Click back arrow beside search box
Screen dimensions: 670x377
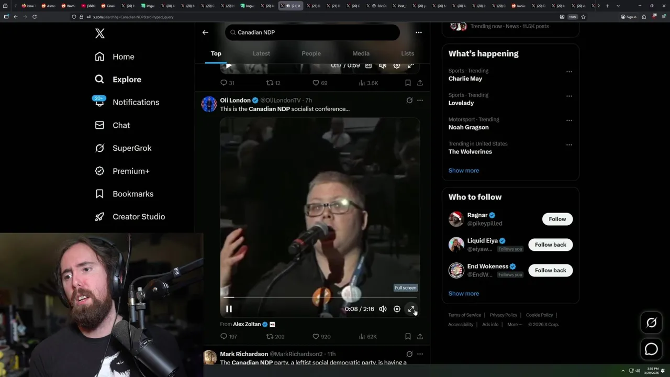205,32
